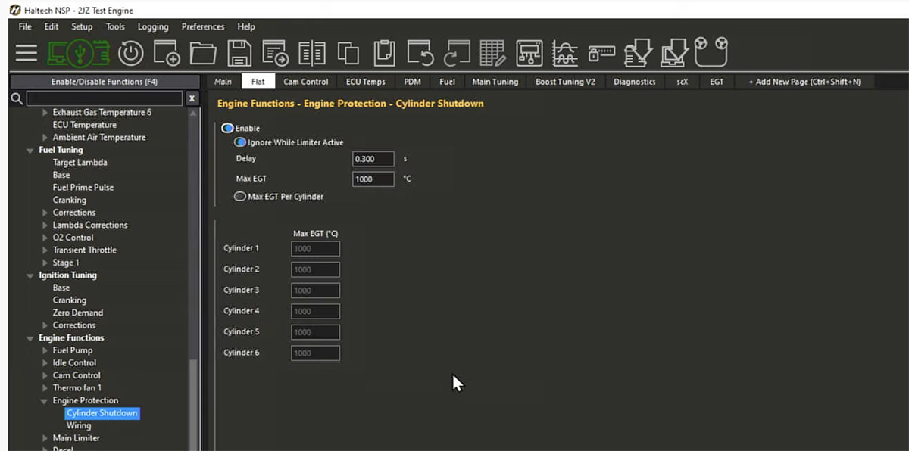Open the wiring diagram icon
Viewport: 909px width, 451px height.
(x=529, y=53)
